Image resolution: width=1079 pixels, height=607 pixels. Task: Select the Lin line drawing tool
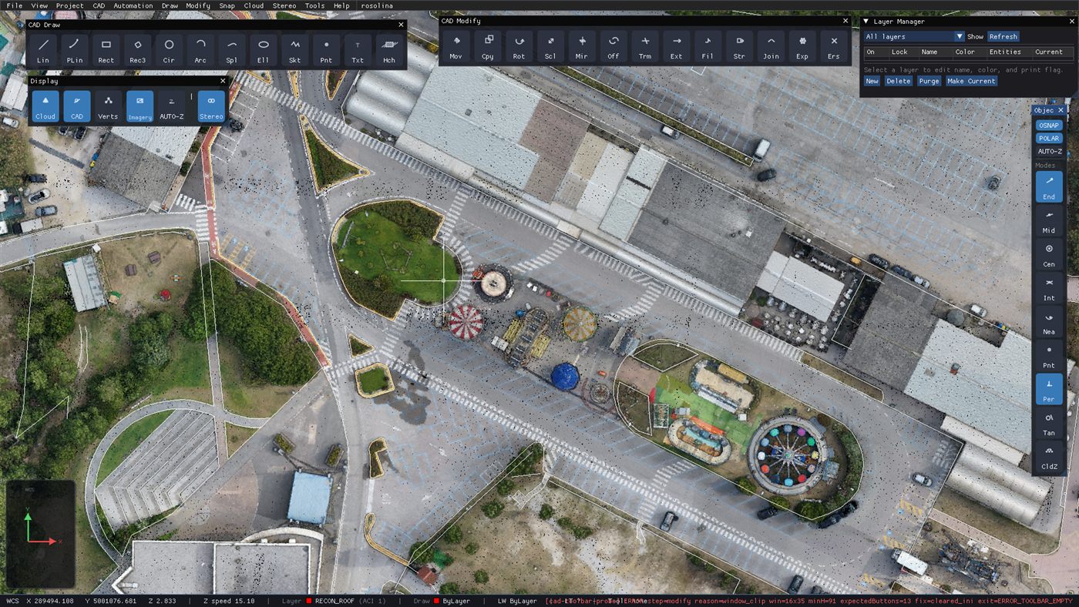(x=43, y=50)
